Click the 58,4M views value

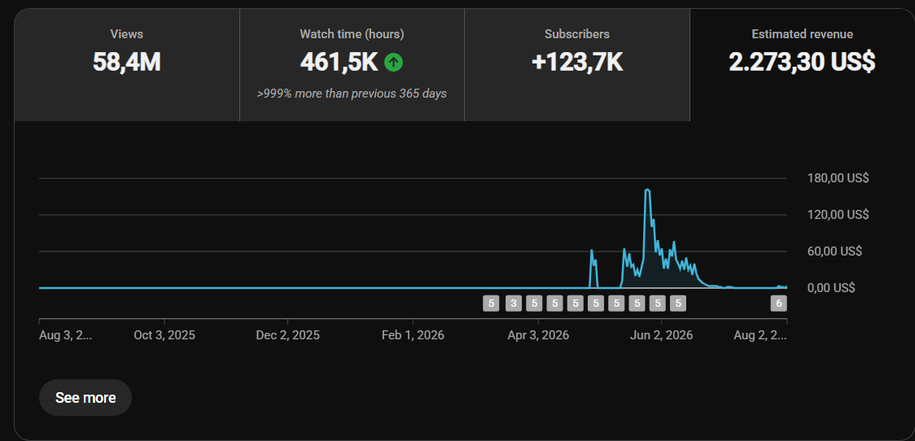[x=127, y=62]
